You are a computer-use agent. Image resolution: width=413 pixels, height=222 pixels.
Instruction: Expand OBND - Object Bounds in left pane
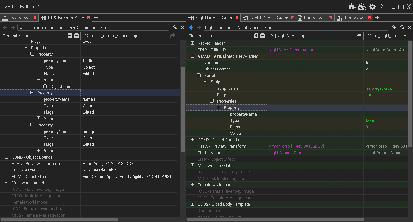pos(6,157)
